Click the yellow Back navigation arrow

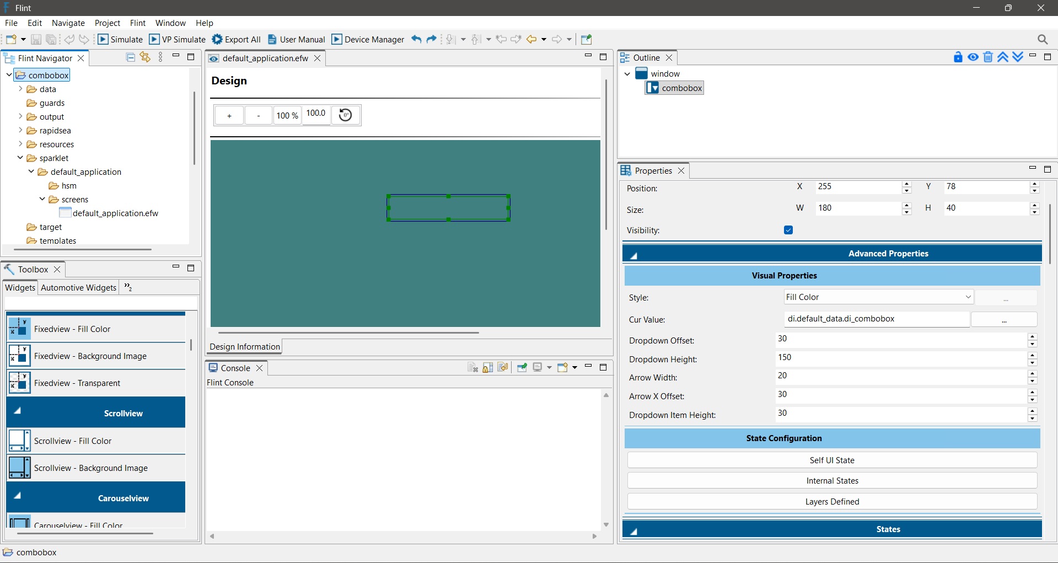tap(531, 39)
